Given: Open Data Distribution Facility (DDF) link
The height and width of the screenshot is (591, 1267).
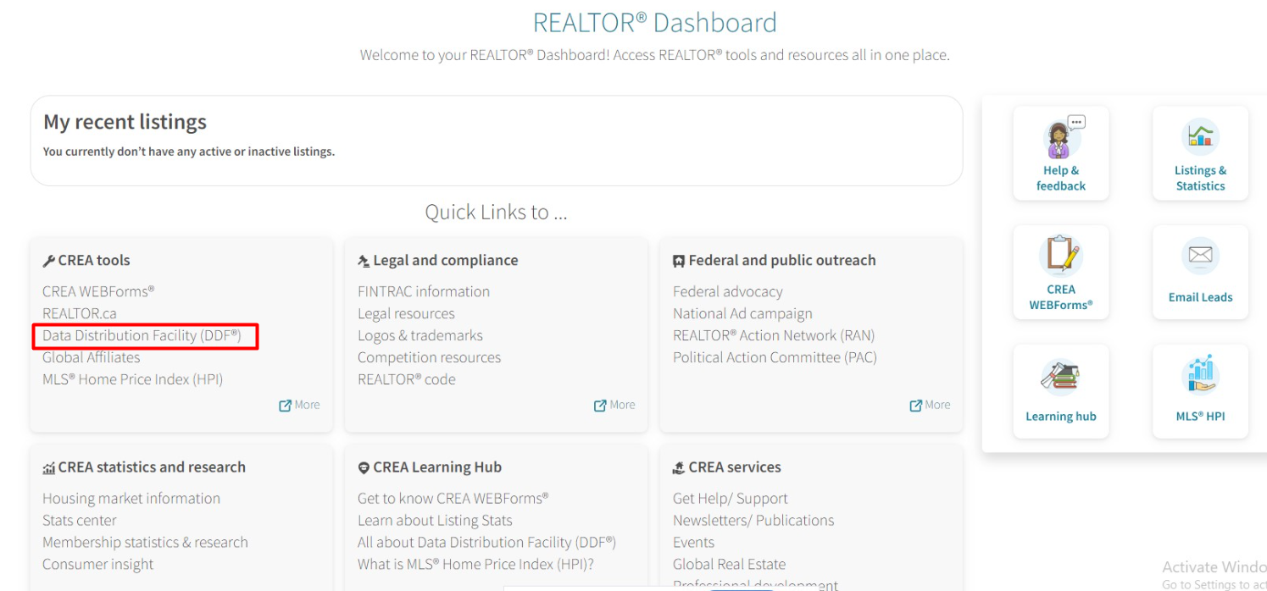Looking at the screenshot, I should click(142, 335).
